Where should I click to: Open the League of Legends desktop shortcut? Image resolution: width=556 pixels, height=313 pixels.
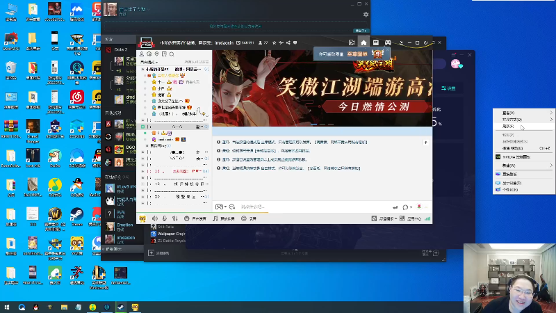coord(99,277)
